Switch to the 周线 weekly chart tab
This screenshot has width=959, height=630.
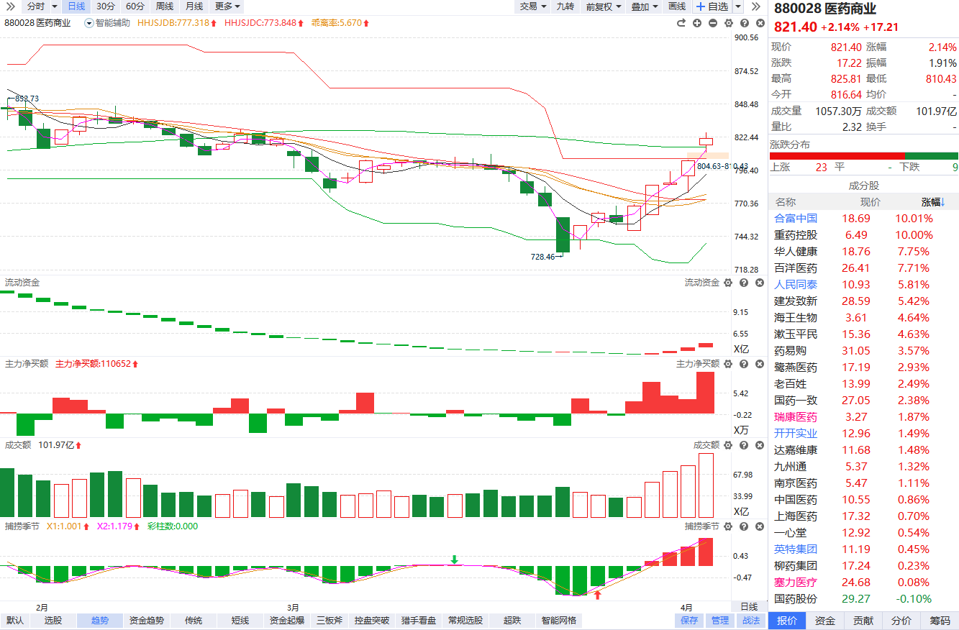pyautogui.click(x=165, y=6)
